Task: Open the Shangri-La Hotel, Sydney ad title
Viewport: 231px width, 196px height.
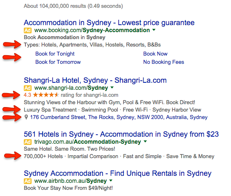Action: tap(95, 80)
